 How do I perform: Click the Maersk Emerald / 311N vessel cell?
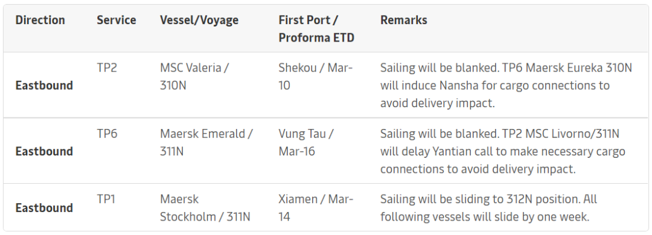206,142
